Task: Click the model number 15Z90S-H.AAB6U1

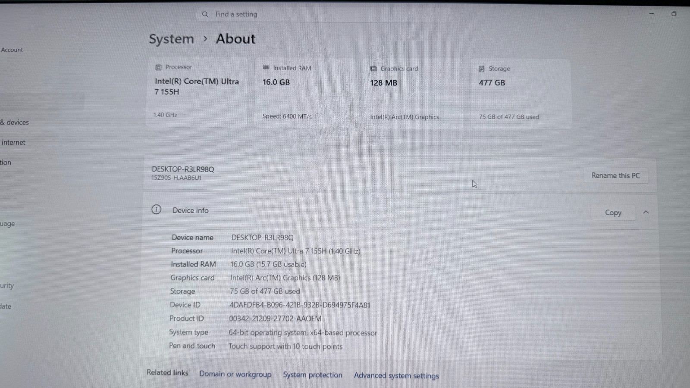Action: (x=176, y=178)
